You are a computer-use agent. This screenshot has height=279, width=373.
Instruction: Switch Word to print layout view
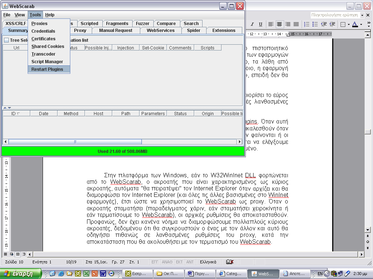click(x=17, y=254)
